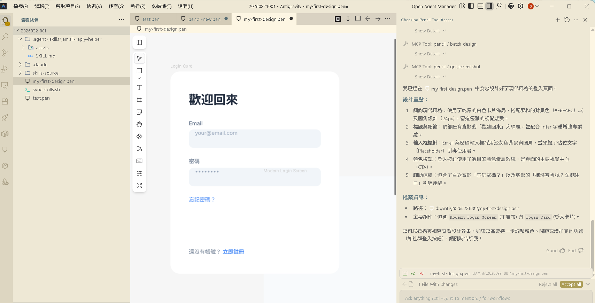Open the Search view in activity bar
The height and width of the screenshot is (303, 595).
5,37
